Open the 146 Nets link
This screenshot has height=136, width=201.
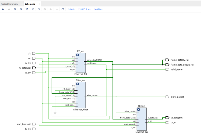pyautogui.click(x=98, y=9)
